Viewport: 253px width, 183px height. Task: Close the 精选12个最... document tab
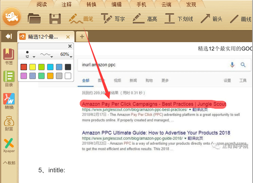(x=68, y=37)
